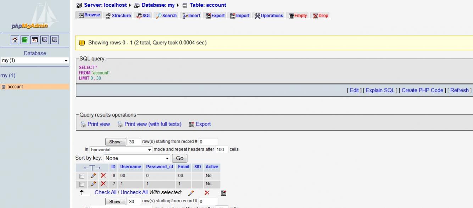Select account table in sidebar
This screenshot has width=473, height=208.
click(15, 87)
